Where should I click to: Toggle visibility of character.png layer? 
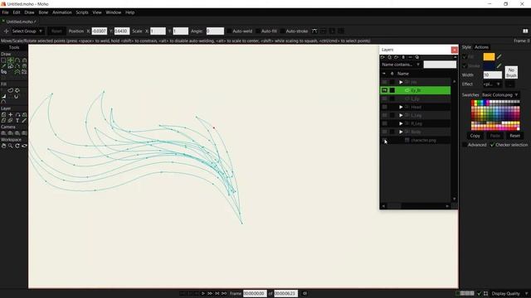[384, 140]
